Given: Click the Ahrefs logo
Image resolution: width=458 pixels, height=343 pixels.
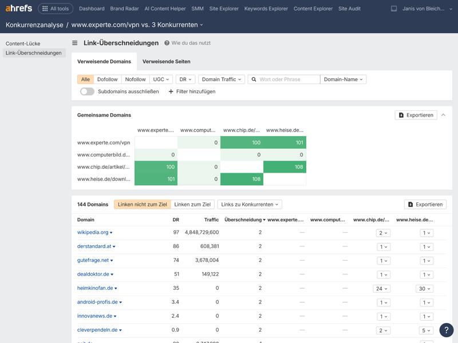Looking at the screenshot, I should coord(19,9).
